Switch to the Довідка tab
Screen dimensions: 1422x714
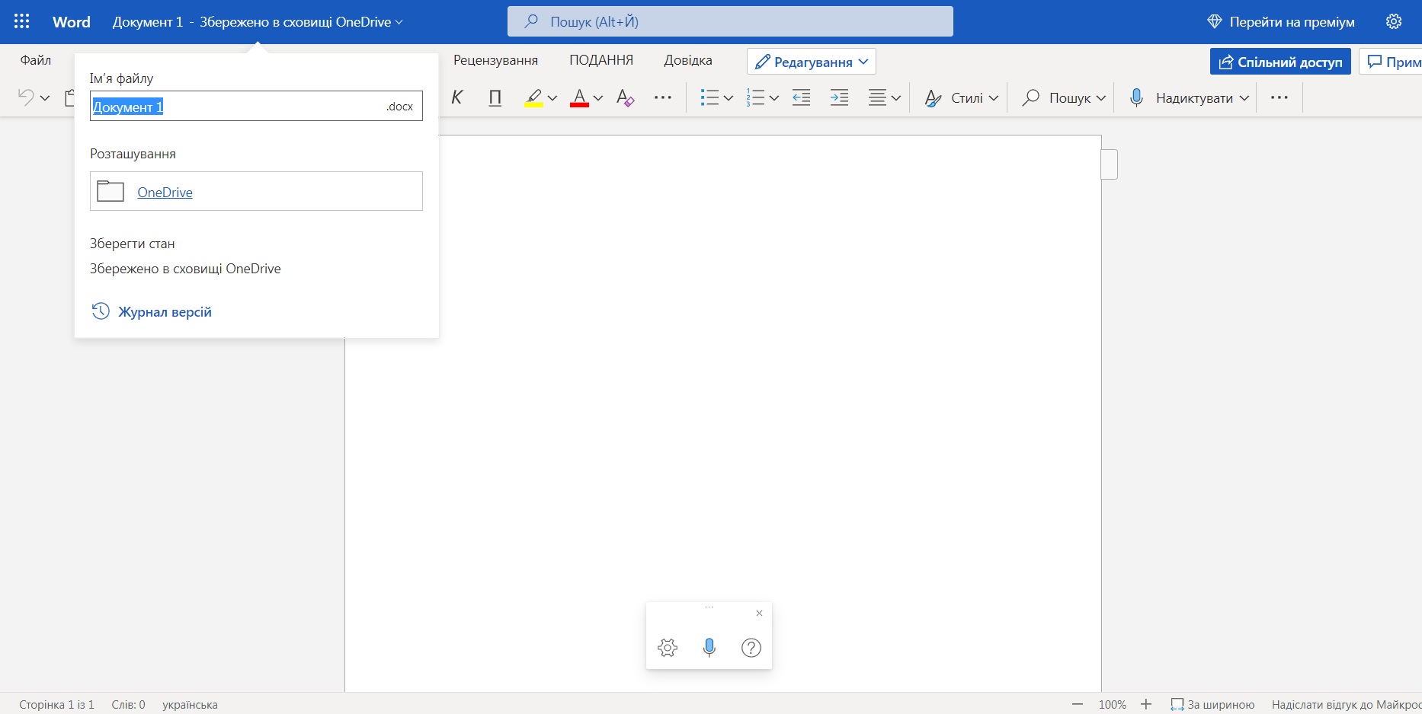click(688, 60)
